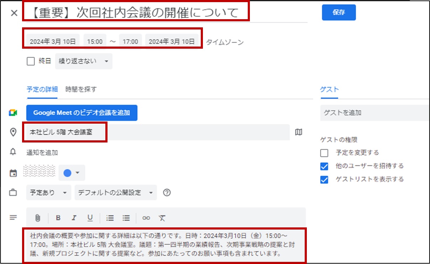The width and height of the screenshot is (430, 264).
Task: Insert a bulleted list in description
Action: pos(126,218)
